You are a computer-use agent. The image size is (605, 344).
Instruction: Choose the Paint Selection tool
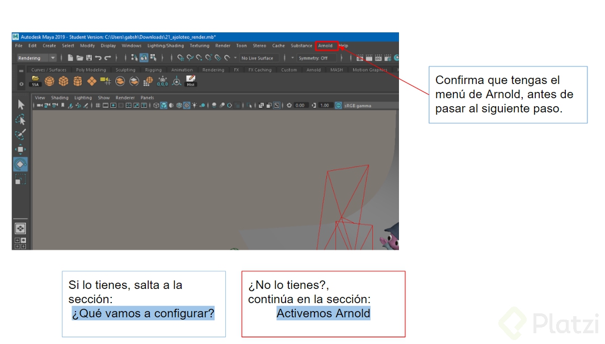20,135
